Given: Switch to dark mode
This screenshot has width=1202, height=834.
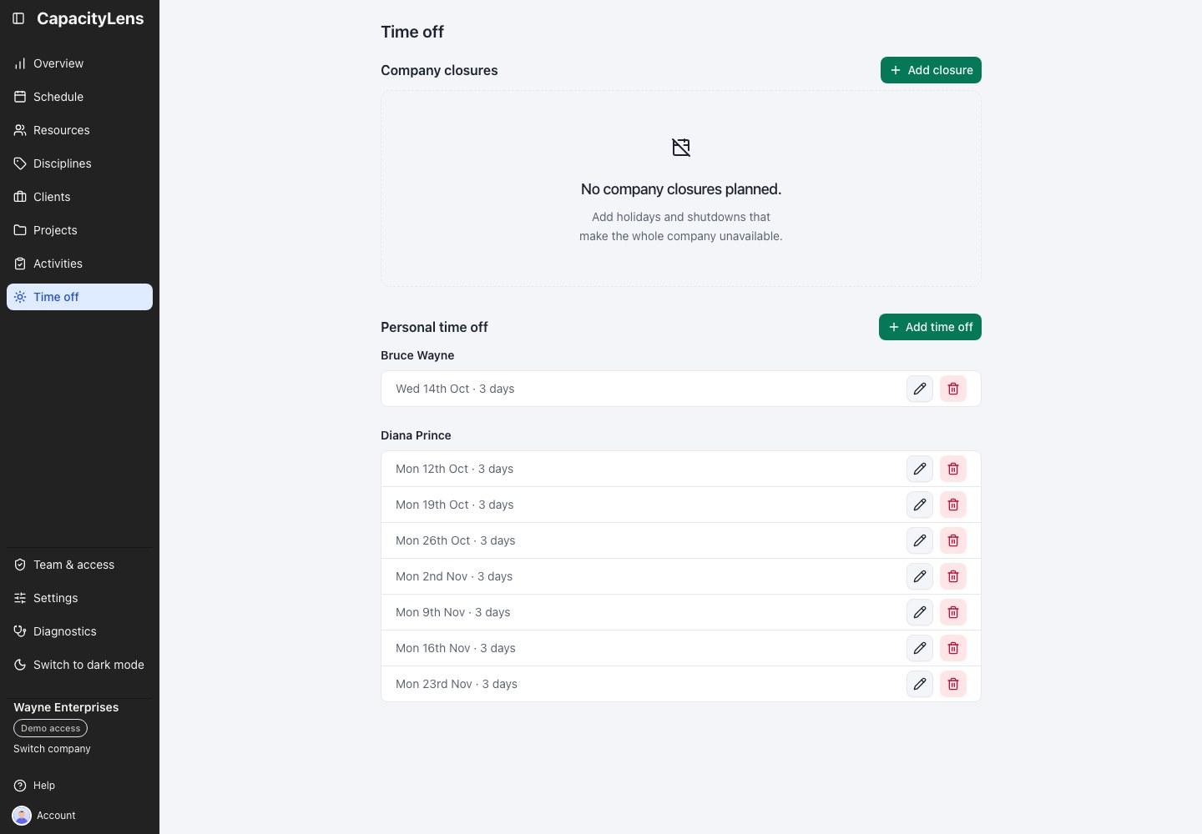Looking at the screenshot, I should (79, 665).
